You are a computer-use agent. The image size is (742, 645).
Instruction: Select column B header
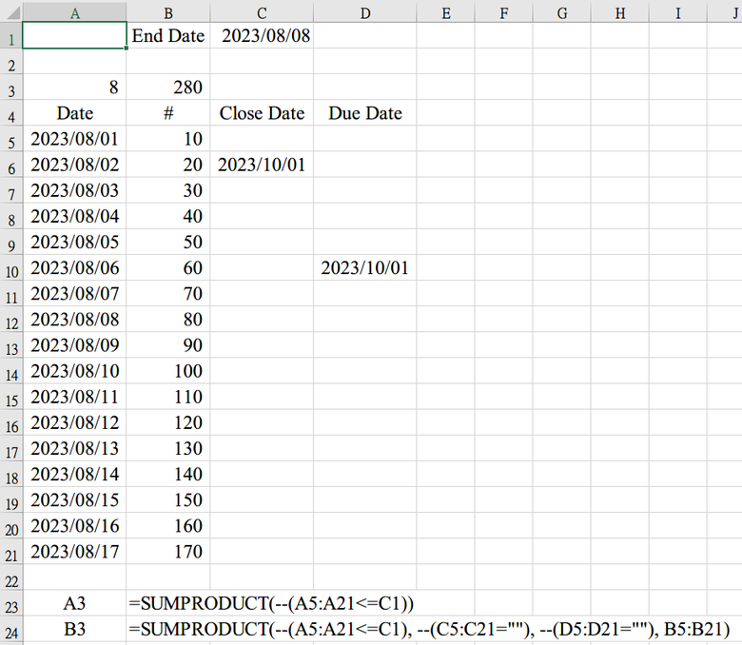(x=168, y=12)
